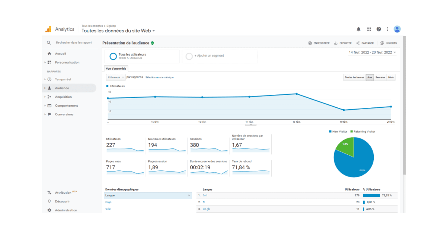Click the user account avatar
448x235 pixels.
pyautogui.click(x=397, y=29)
